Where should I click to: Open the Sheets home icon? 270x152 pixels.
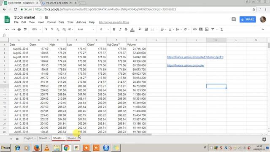[7, 19]
